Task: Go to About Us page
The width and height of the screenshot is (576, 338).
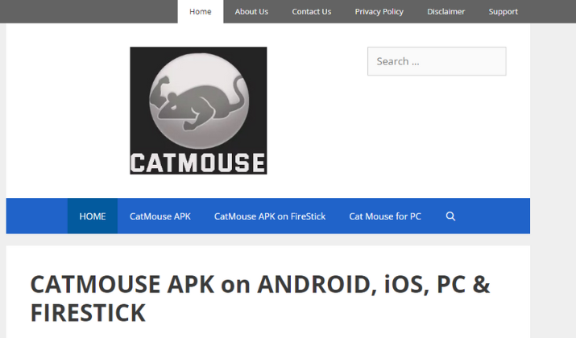Action: point(251,11)
